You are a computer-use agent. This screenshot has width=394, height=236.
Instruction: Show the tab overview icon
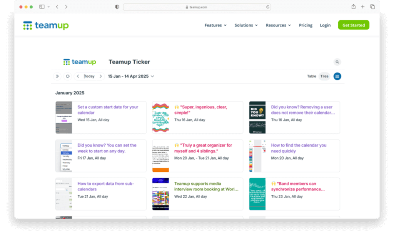[372, 7]
